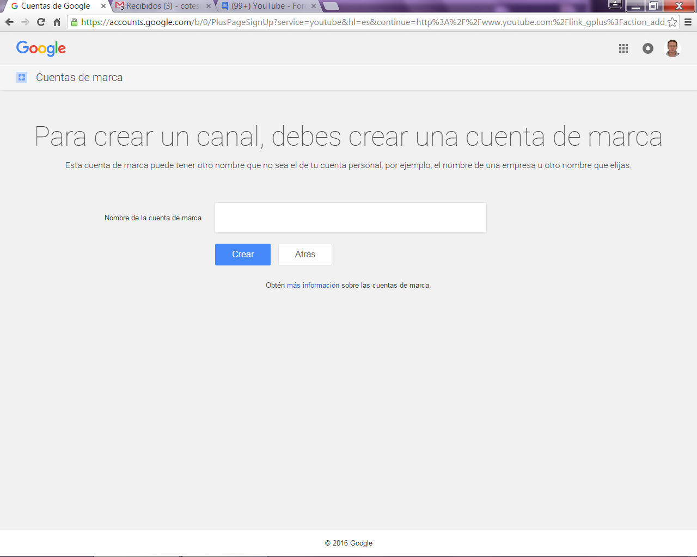Switch to the (99+) YouTube tab
Image resolution: width=697 pixels, height=557 pixels.
[x=268, y=6]
